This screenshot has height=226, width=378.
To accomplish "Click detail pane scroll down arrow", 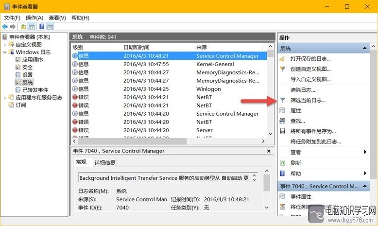I will [x=267, y=208].
